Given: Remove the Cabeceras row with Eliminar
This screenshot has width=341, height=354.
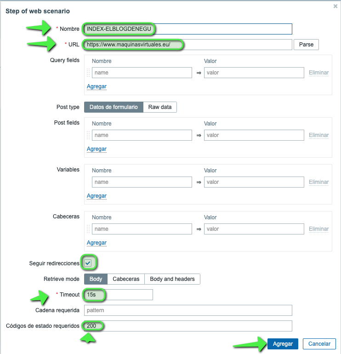Looking at the screenshot, I should (318, 229).
